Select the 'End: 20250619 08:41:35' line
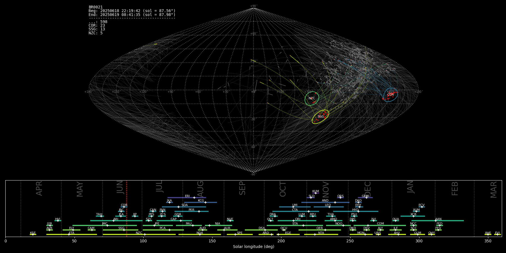 (x=132, y=15)
